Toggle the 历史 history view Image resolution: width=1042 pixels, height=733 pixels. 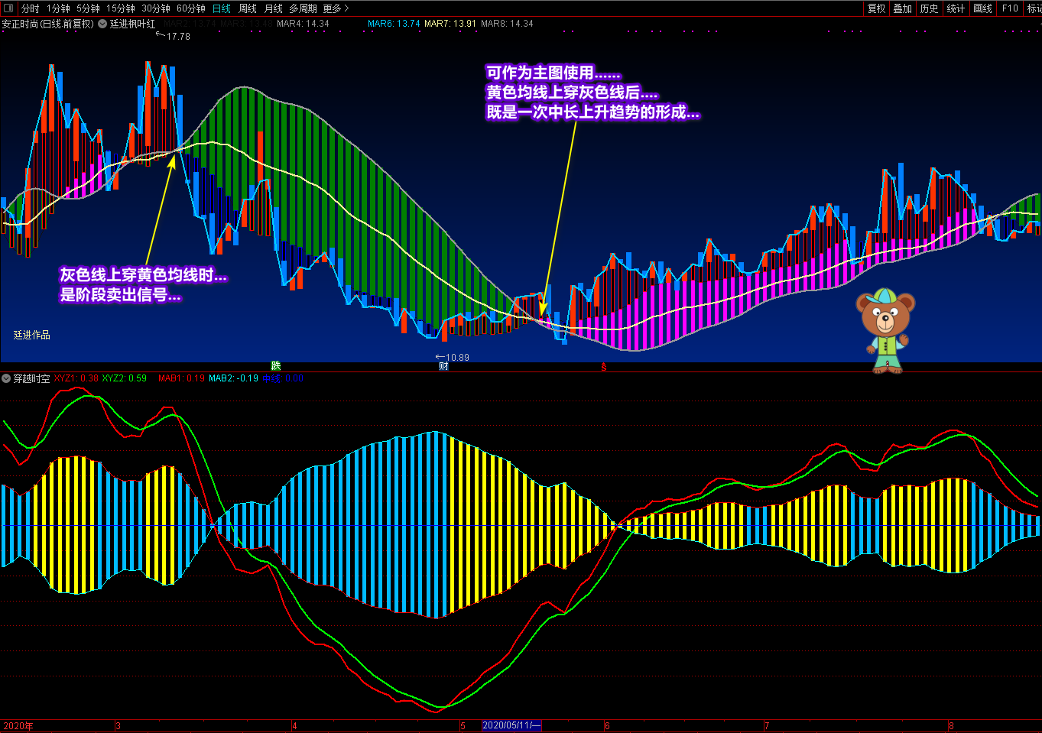coord(929,8)
